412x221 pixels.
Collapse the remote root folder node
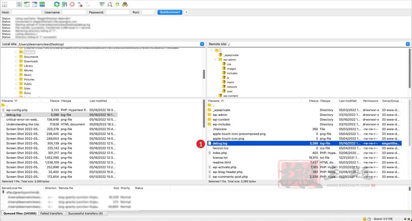211,50
